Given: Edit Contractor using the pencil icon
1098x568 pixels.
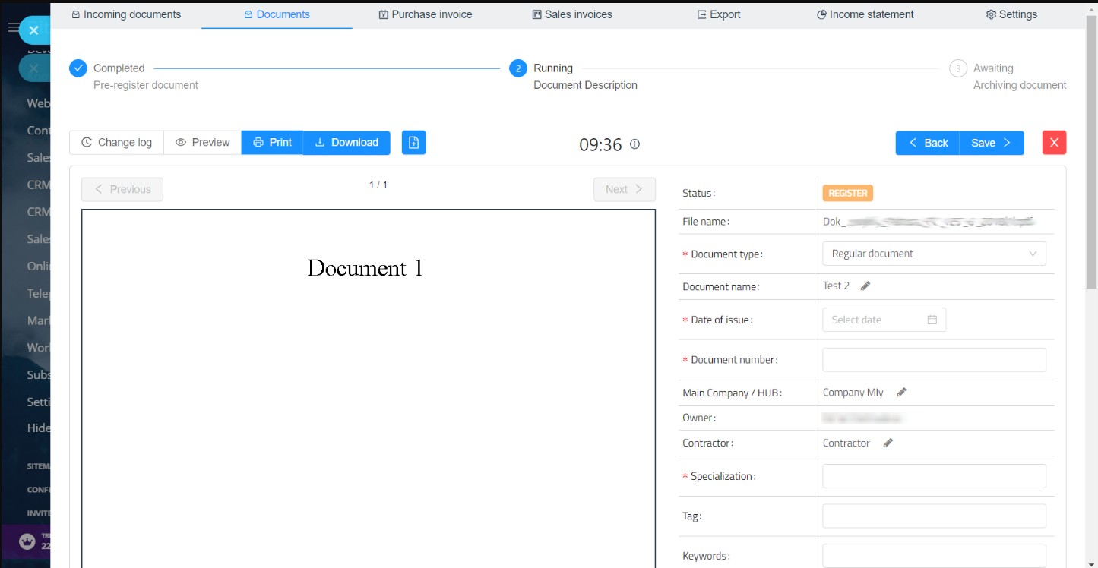Looking at the screenshot, I should coord(888,443).
